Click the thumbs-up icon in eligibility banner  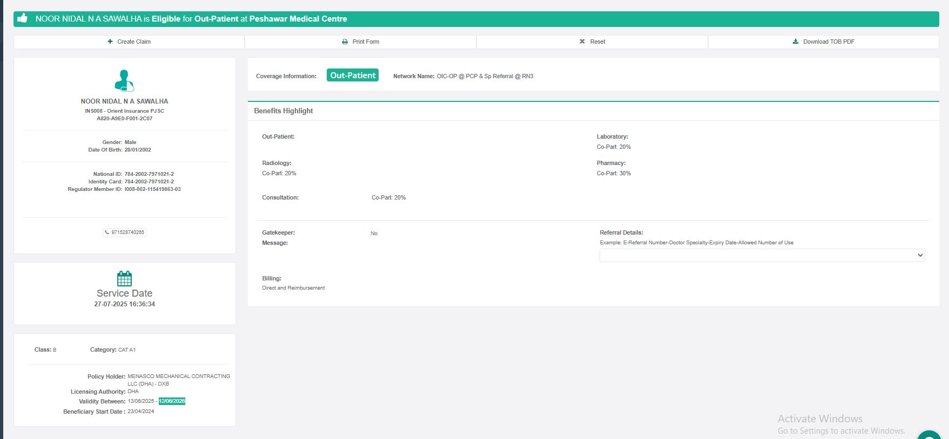point(22,18)
